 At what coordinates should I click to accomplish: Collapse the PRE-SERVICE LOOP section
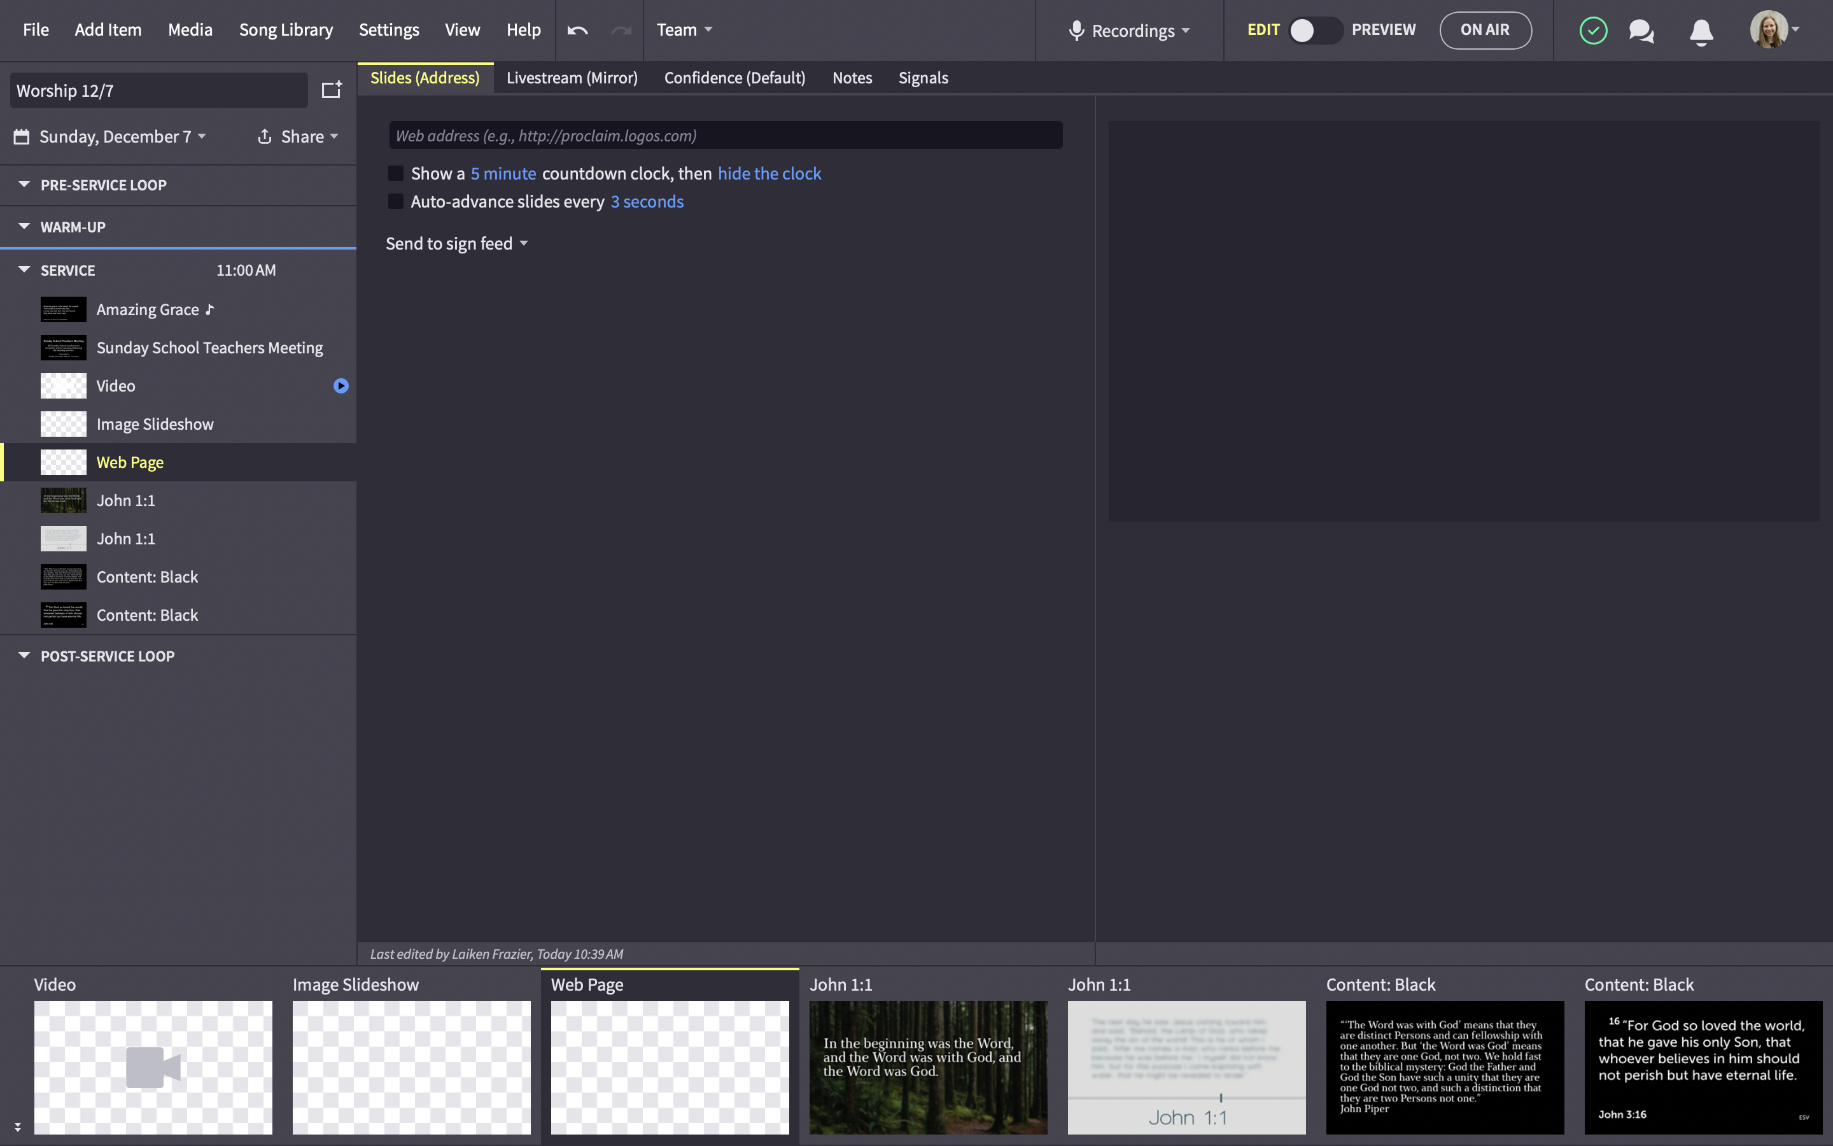[x=24, y=185]
